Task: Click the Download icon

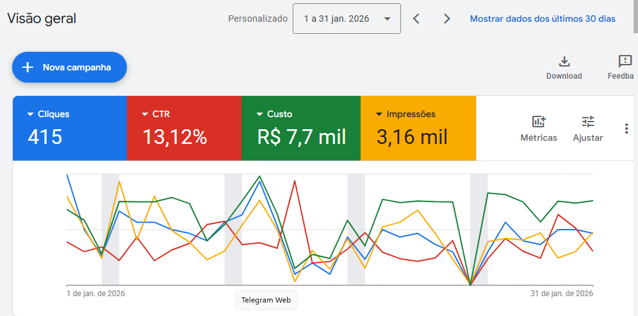Action: point(564,62)
